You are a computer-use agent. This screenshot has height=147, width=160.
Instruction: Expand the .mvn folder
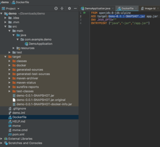click(x=5, y=22)
